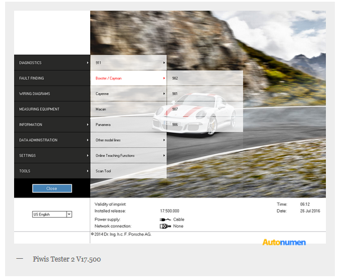Open Wiring Diagrams section
This screenshot has width=340, height=279.
[x=52, y=93]
